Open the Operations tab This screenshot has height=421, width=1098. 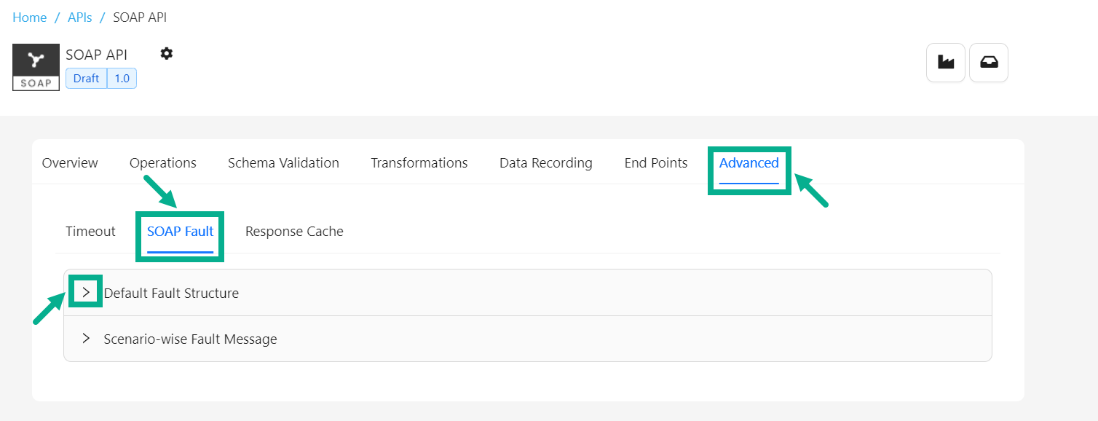coord(163,163)
